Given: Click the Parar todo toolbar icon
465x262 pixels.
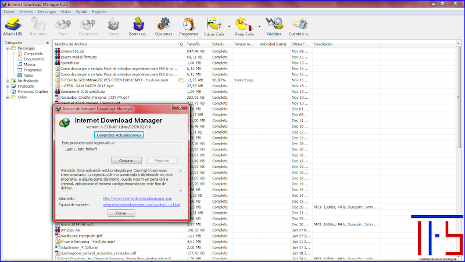Looking at the screenshot, I should click(88, 24).
